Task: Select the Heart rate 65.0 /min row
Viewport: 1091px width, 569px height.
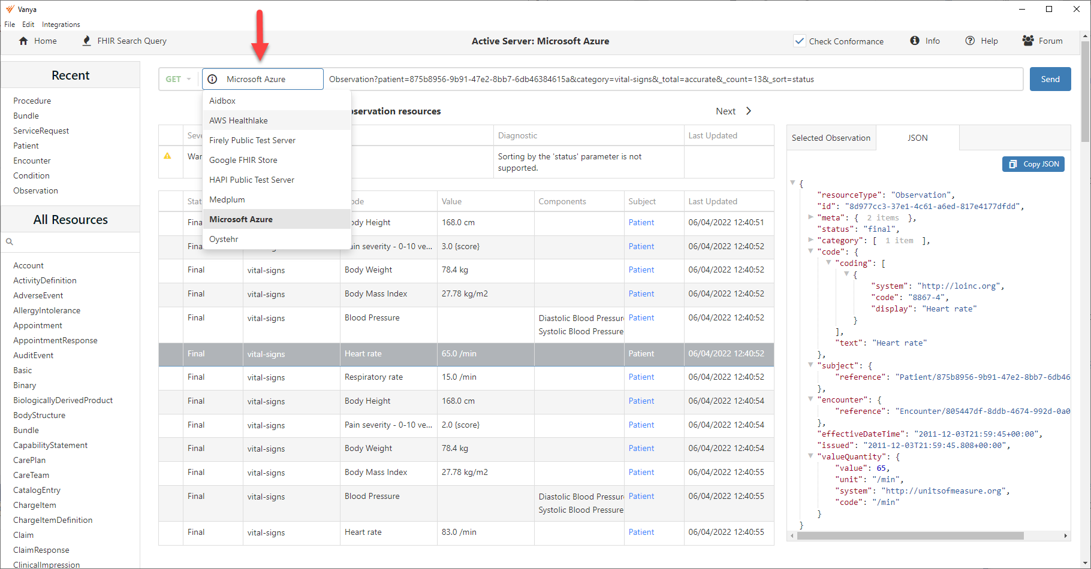Action: 466,354
